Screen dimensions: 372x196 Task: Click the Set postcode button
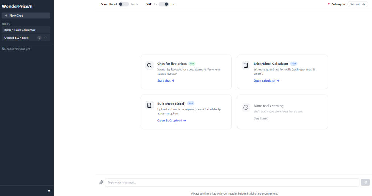point(357,4)
